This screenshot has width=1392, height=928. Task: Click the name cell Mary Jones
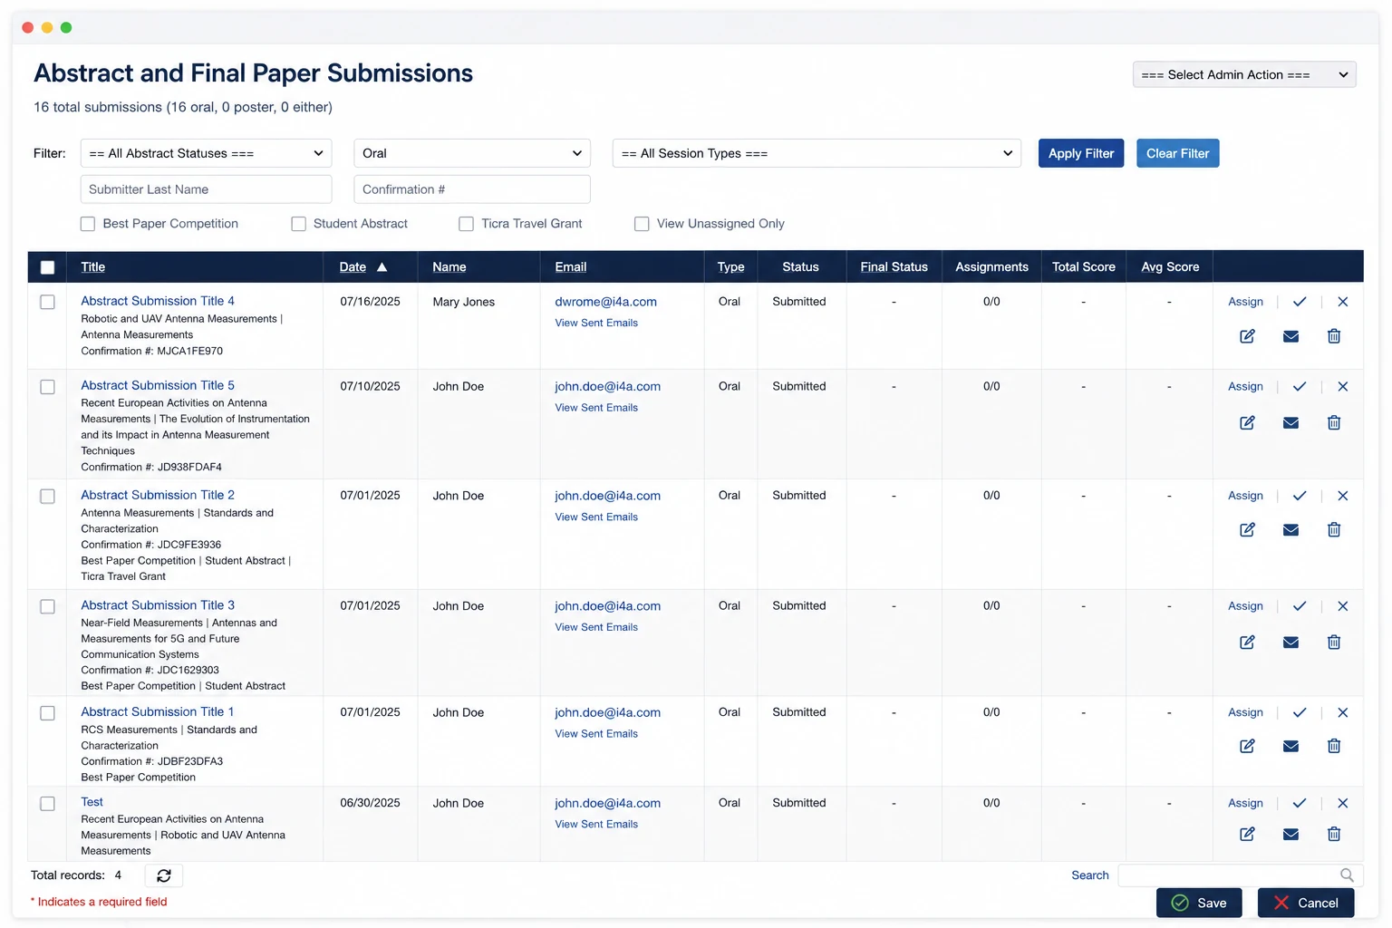[x=464, y=302]
